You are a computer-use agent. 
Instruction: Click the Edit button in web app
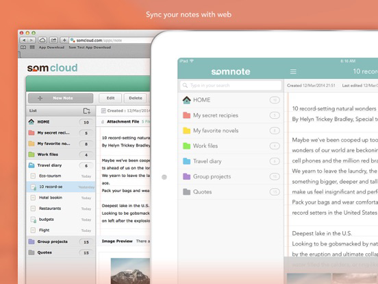click(x=110, y=98)
